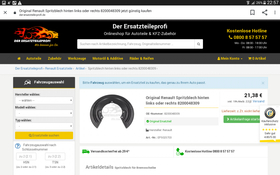Screen dimensions: 280x175
Task: Expand the Mein Konto menu
Action: (x=230, y=58)
